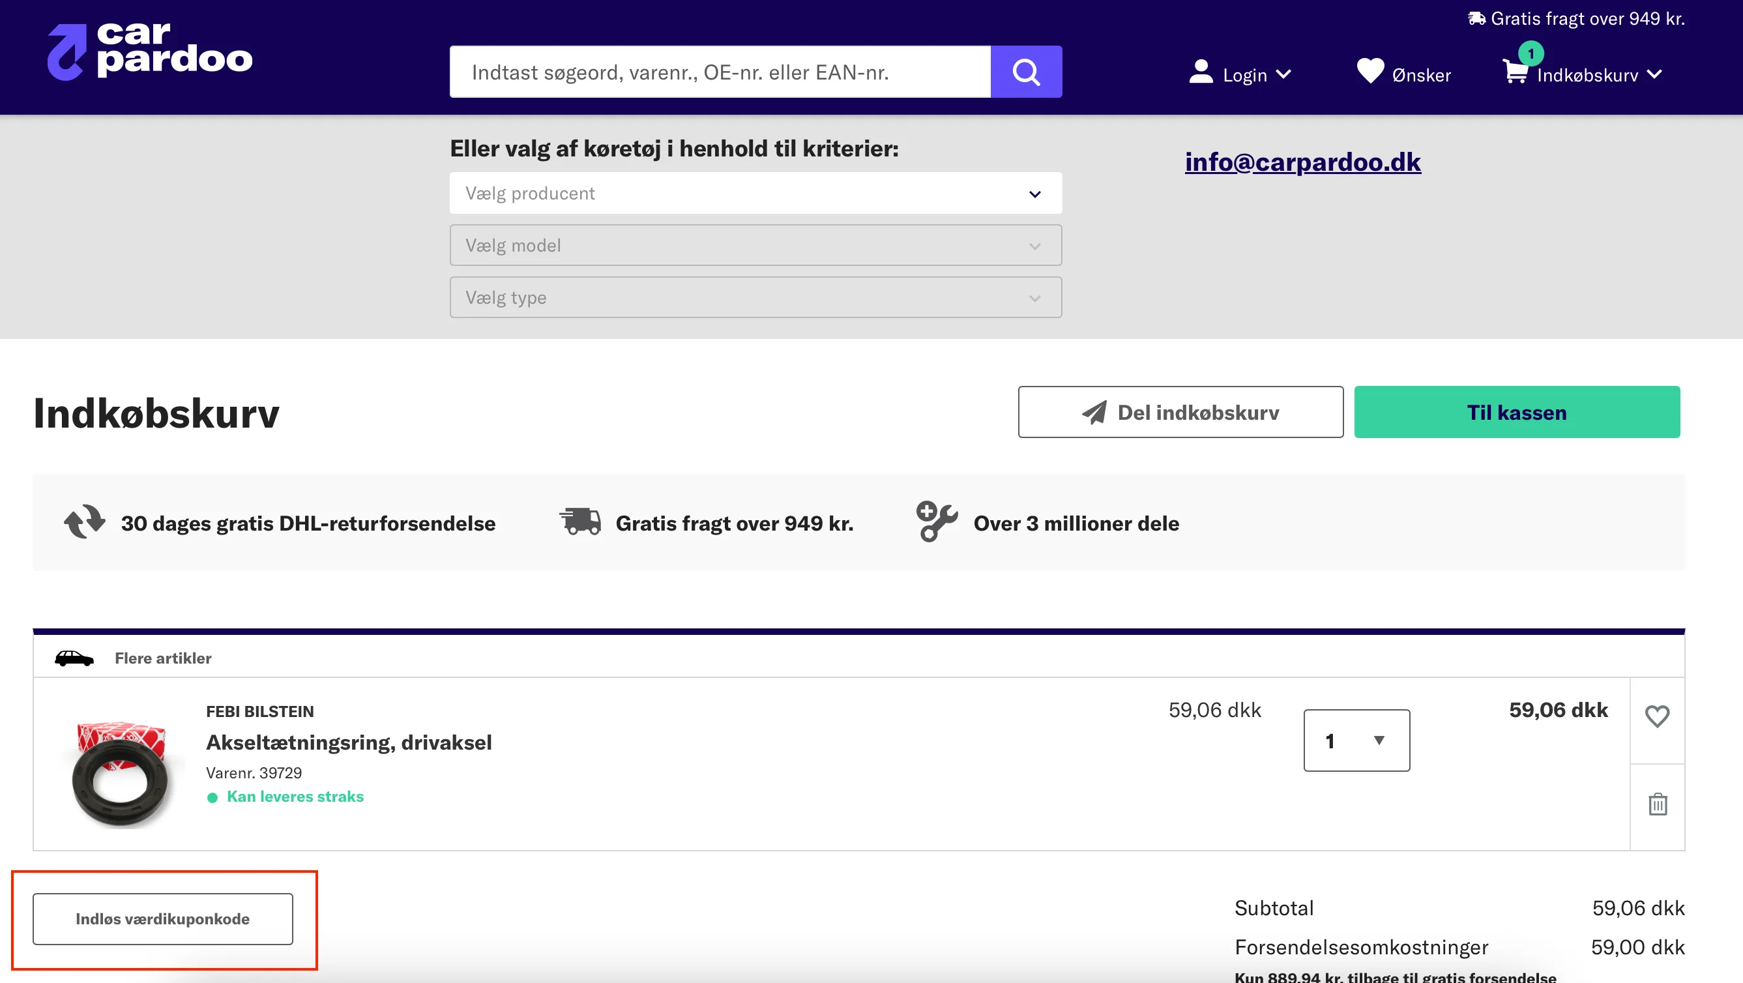Add product to wishlist via heart outline
The image size is (1743, 983).
click(1657, 716)
